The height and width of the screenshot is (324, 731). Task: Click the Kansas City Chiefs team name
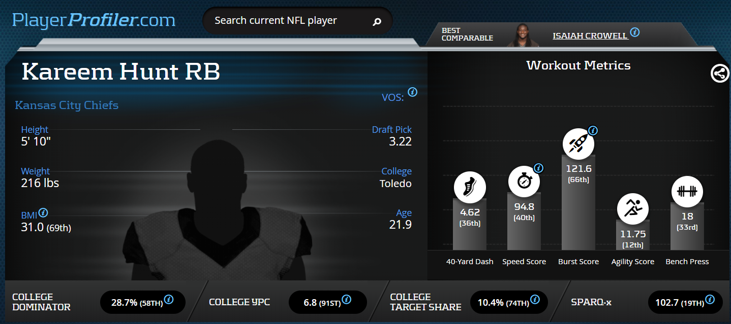point(67,105)
